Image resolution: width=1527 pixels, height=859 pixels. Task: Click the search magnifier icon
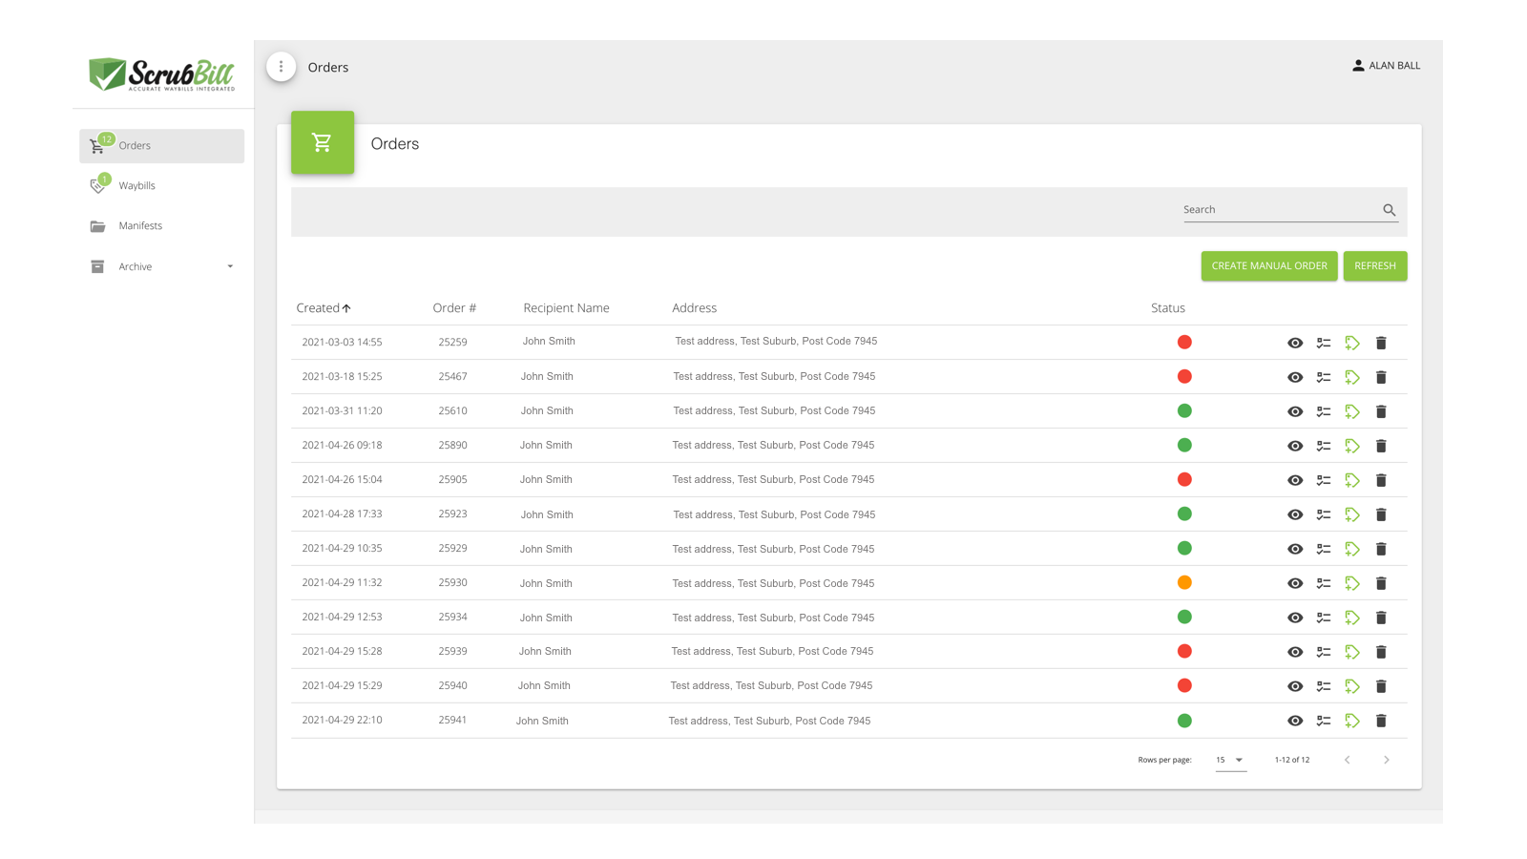click(1390, 210)
